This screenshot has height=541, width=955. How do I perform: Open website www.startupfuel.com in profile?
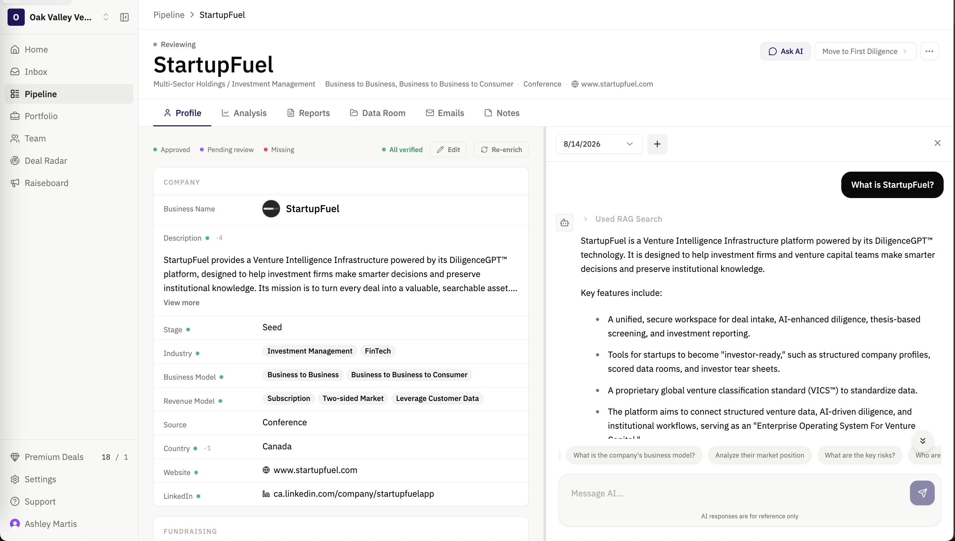pyautogui.click(x=315, y=470)
